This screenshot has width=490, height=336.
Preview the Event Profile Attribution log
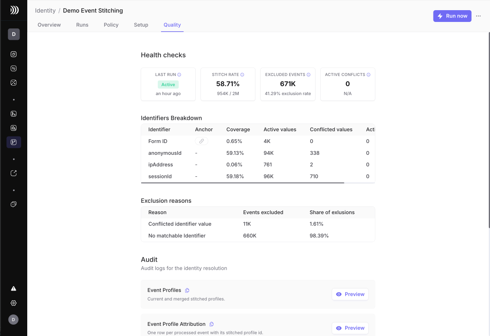click(x=350, y=328)
